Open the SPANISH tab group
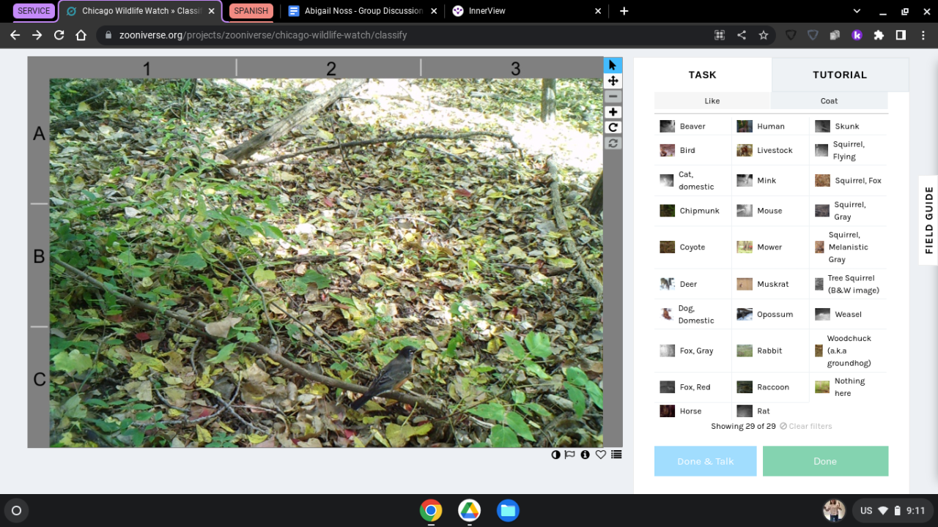938x527 pixels. (x=251, y=11)
